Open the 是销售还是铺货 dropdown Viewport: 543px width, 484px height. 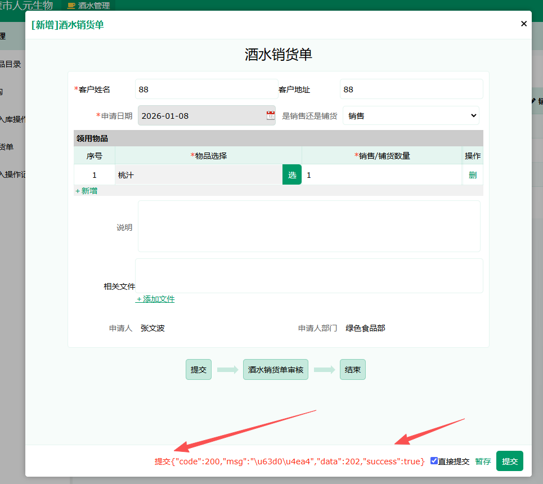pos(411,115)
